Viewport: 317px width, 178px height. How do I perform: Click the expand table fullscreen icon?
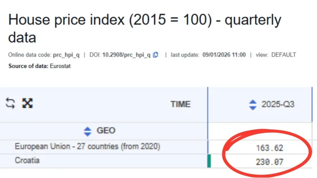(x=28, y=104)
